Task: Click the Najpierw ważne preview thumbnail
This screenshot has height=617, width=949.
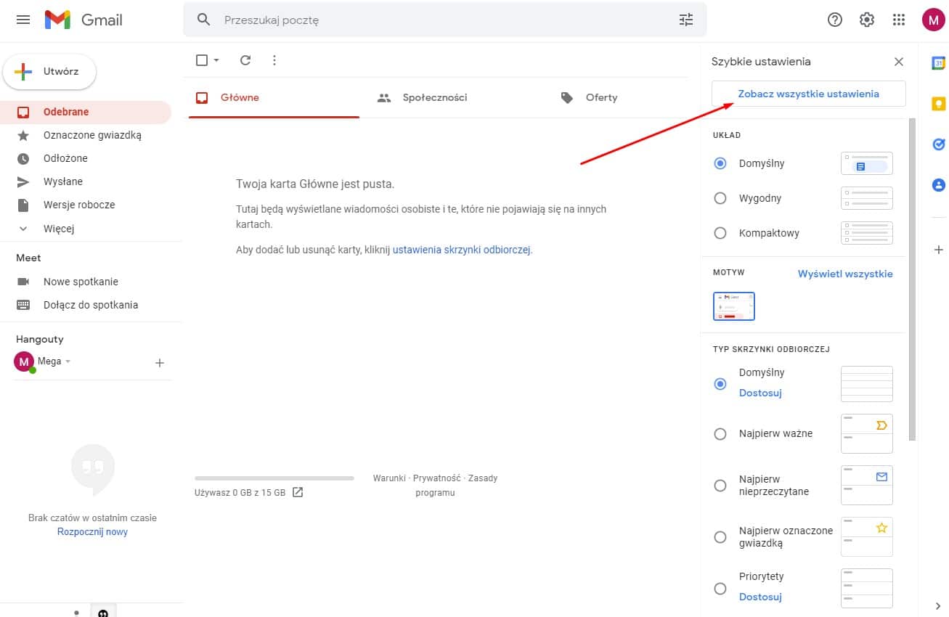Action: pyautogui.click(x=867, y=433)
